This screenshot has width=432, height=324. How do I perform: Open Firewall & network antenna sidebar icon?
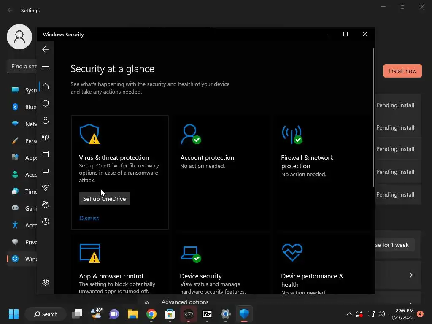[x=46, y=137]
